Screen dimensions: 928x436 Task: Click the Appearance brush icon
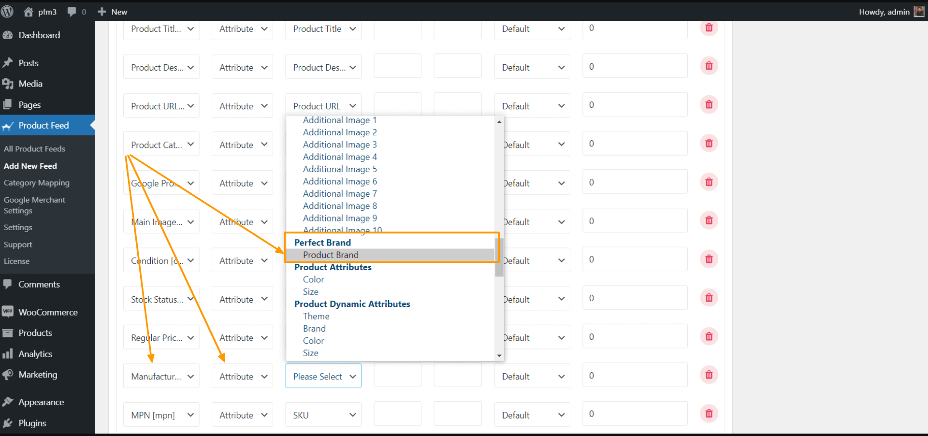[x=8, y=402]
